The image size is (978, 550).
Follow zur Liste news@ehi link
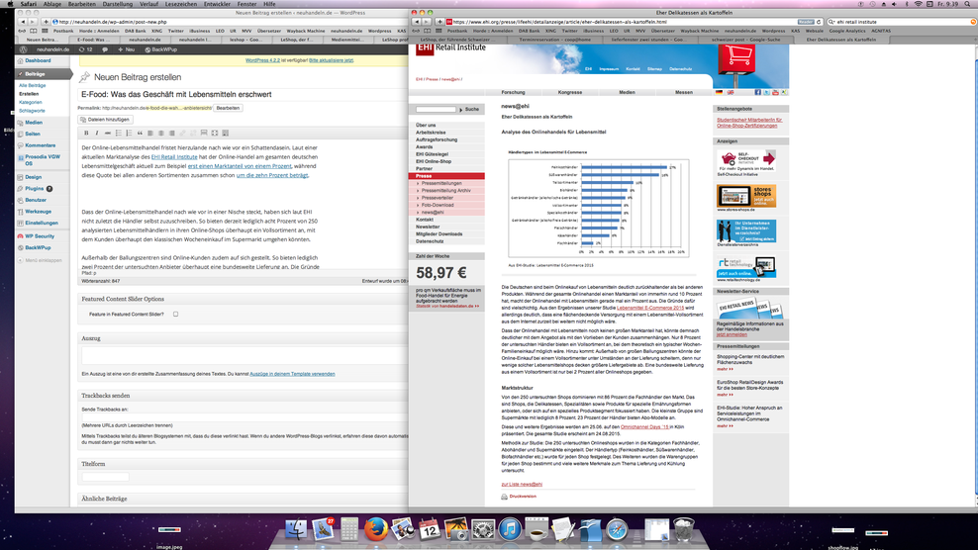[x=522, y=484]
